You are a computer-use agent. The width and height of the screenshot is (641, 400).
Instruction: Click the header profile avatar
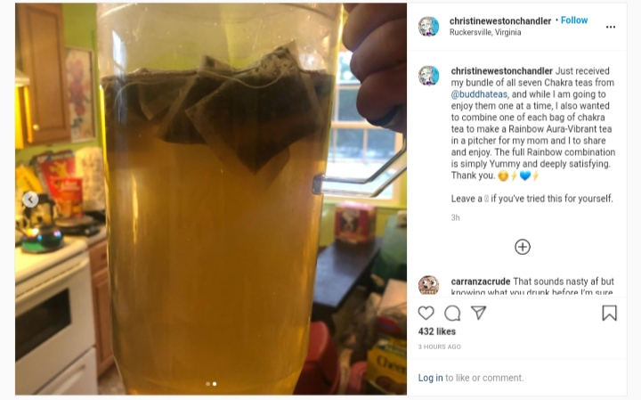tap(428, 27)
